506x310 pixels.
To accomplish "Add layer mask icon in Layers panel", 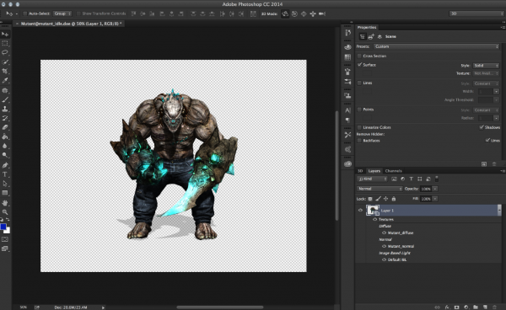I will pos(456,307).
